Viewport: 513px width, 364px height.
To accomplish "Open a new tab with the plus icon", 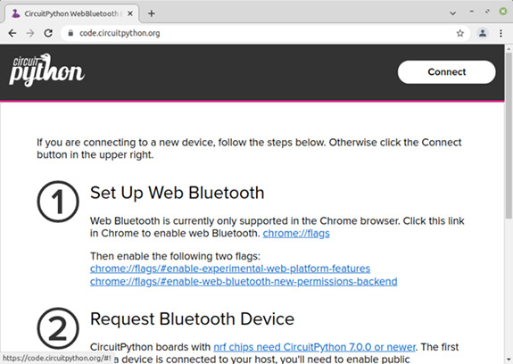I will [151, 13].
